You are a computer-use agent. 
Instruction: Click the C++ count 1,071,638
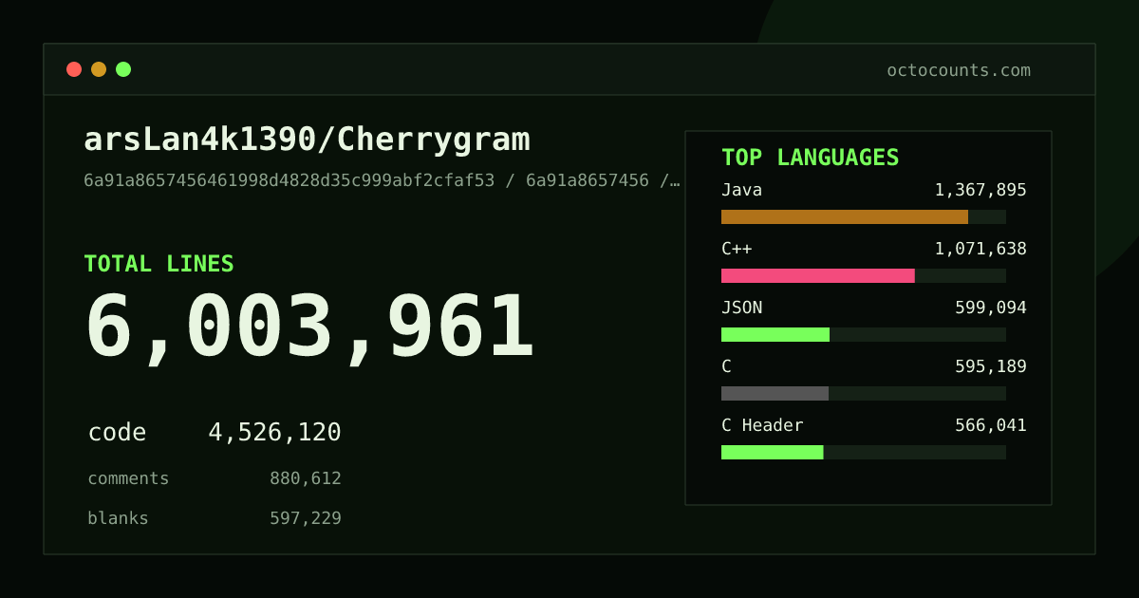point(980,249)
